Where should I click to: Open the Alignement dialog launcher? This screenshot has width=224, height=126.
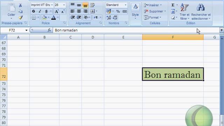(x=101, y=23)
